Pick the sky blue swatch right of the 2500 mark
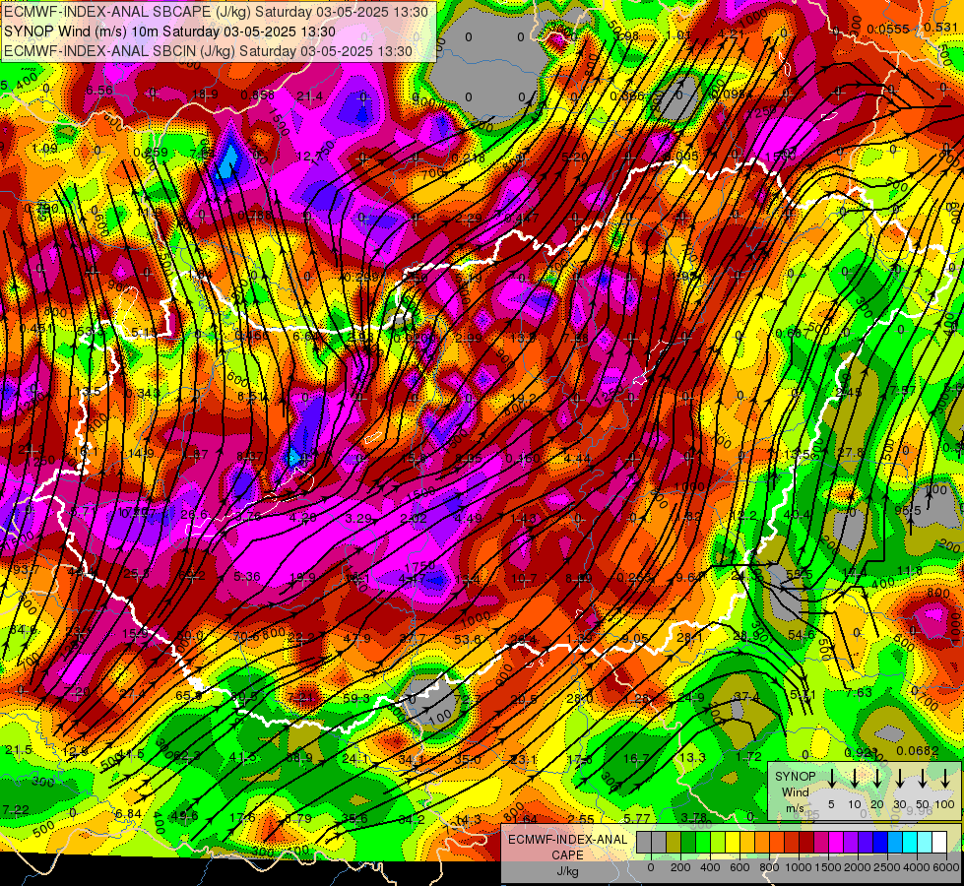This screenshot has width=964, height=886. 895,842
